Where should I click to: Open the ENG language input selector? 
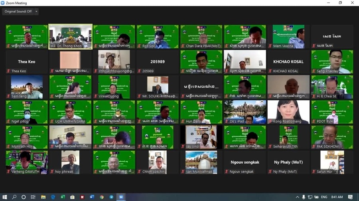point(324,197)
